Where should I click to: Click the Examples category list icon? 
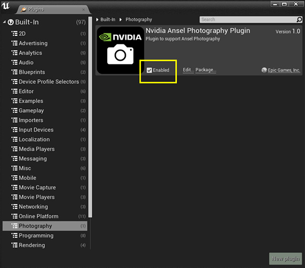coord(15,101)
